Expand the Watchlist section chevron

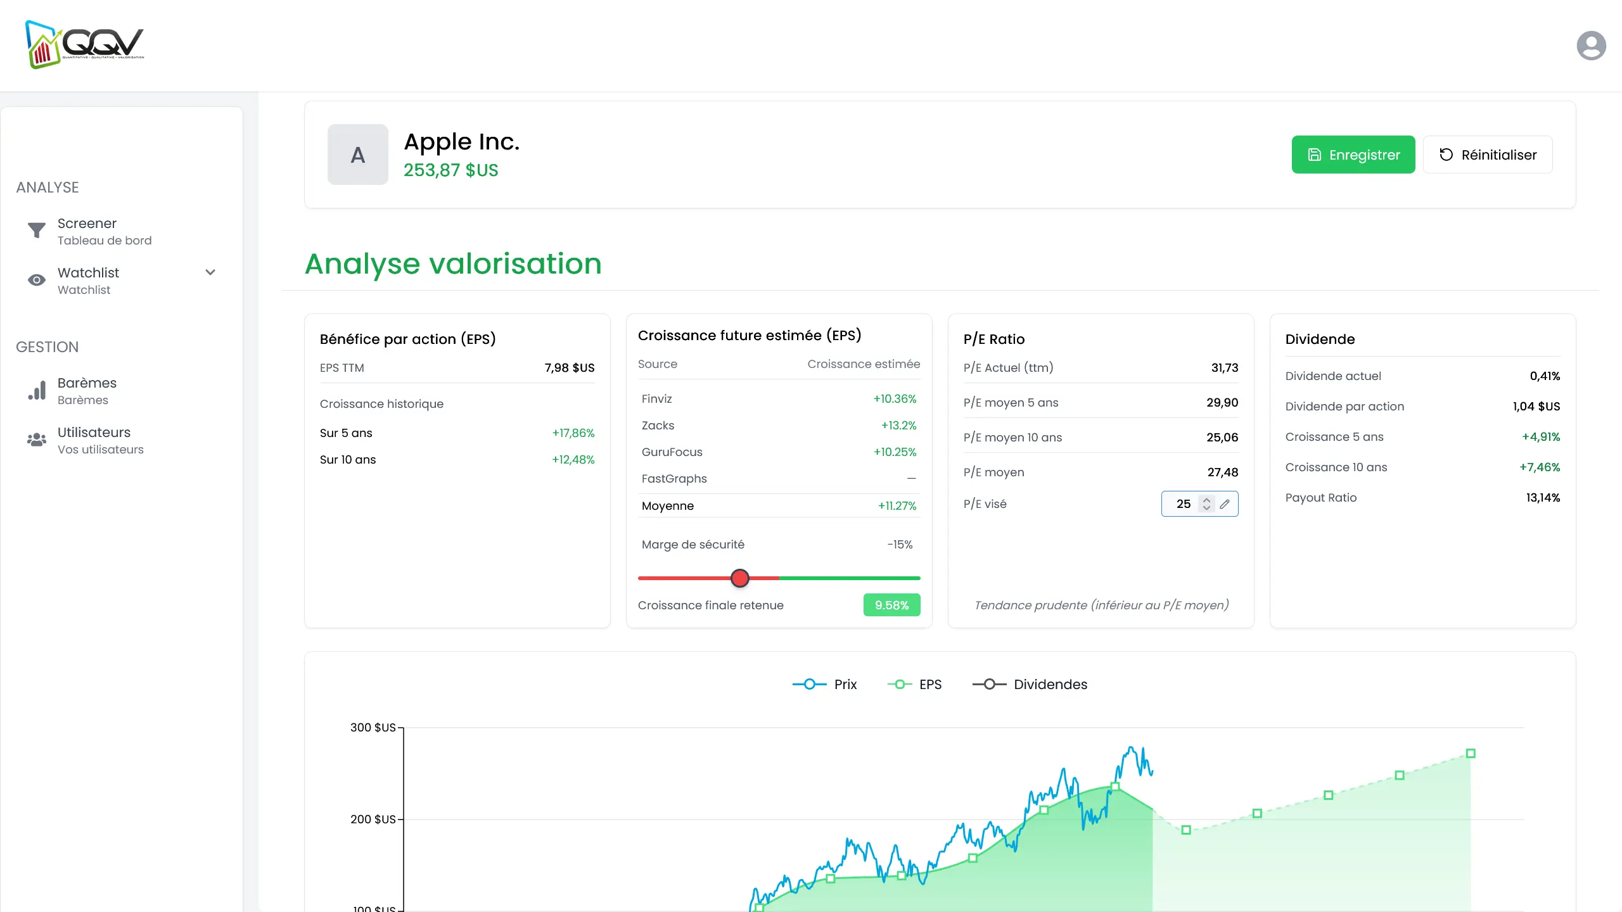click(x=210, y=272)
